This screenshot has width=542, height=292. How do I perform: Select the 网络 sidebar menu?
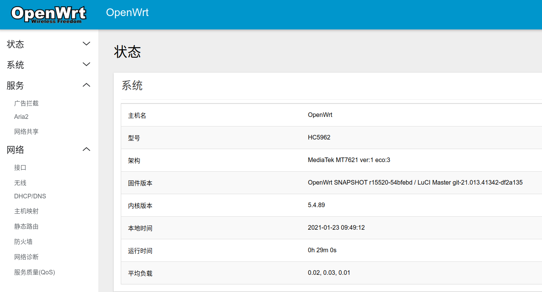[x=15, y=150]
